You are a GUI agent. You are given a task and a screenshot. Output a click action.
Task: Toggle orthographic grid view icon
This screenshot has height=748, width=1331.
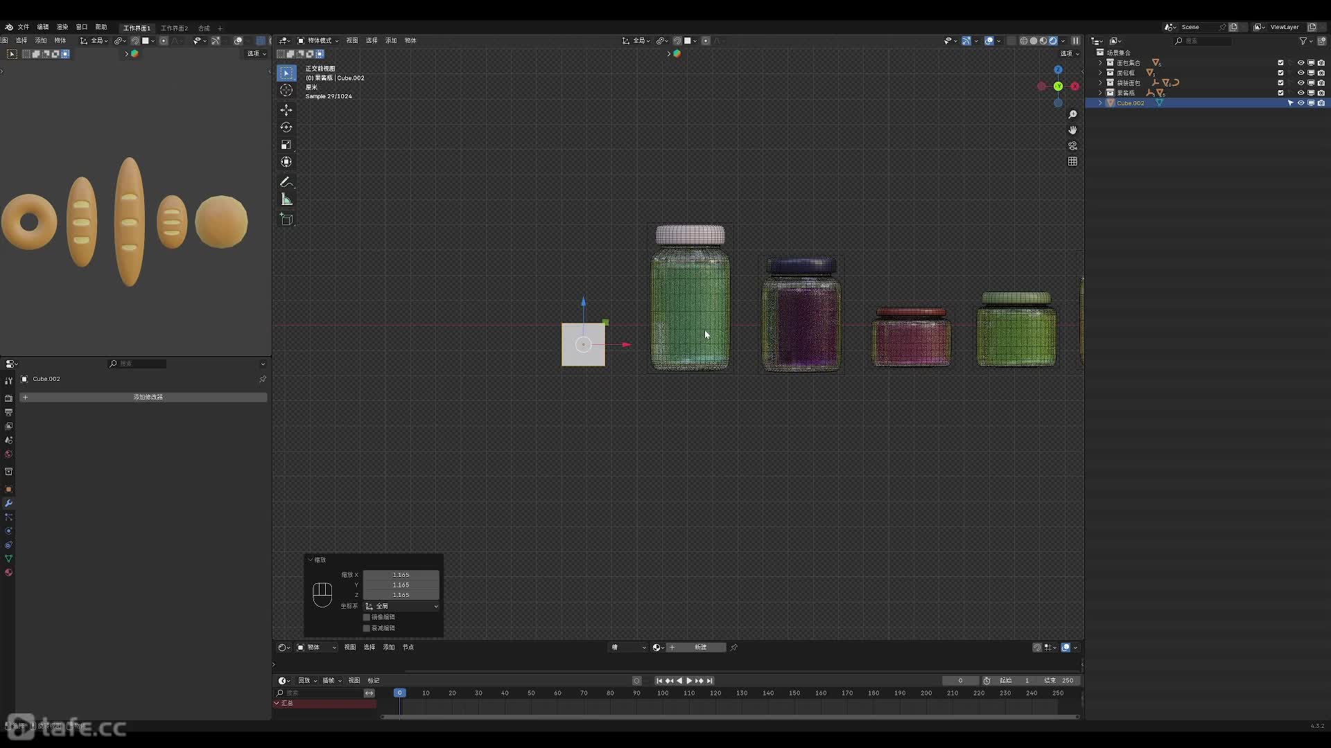1072,161
